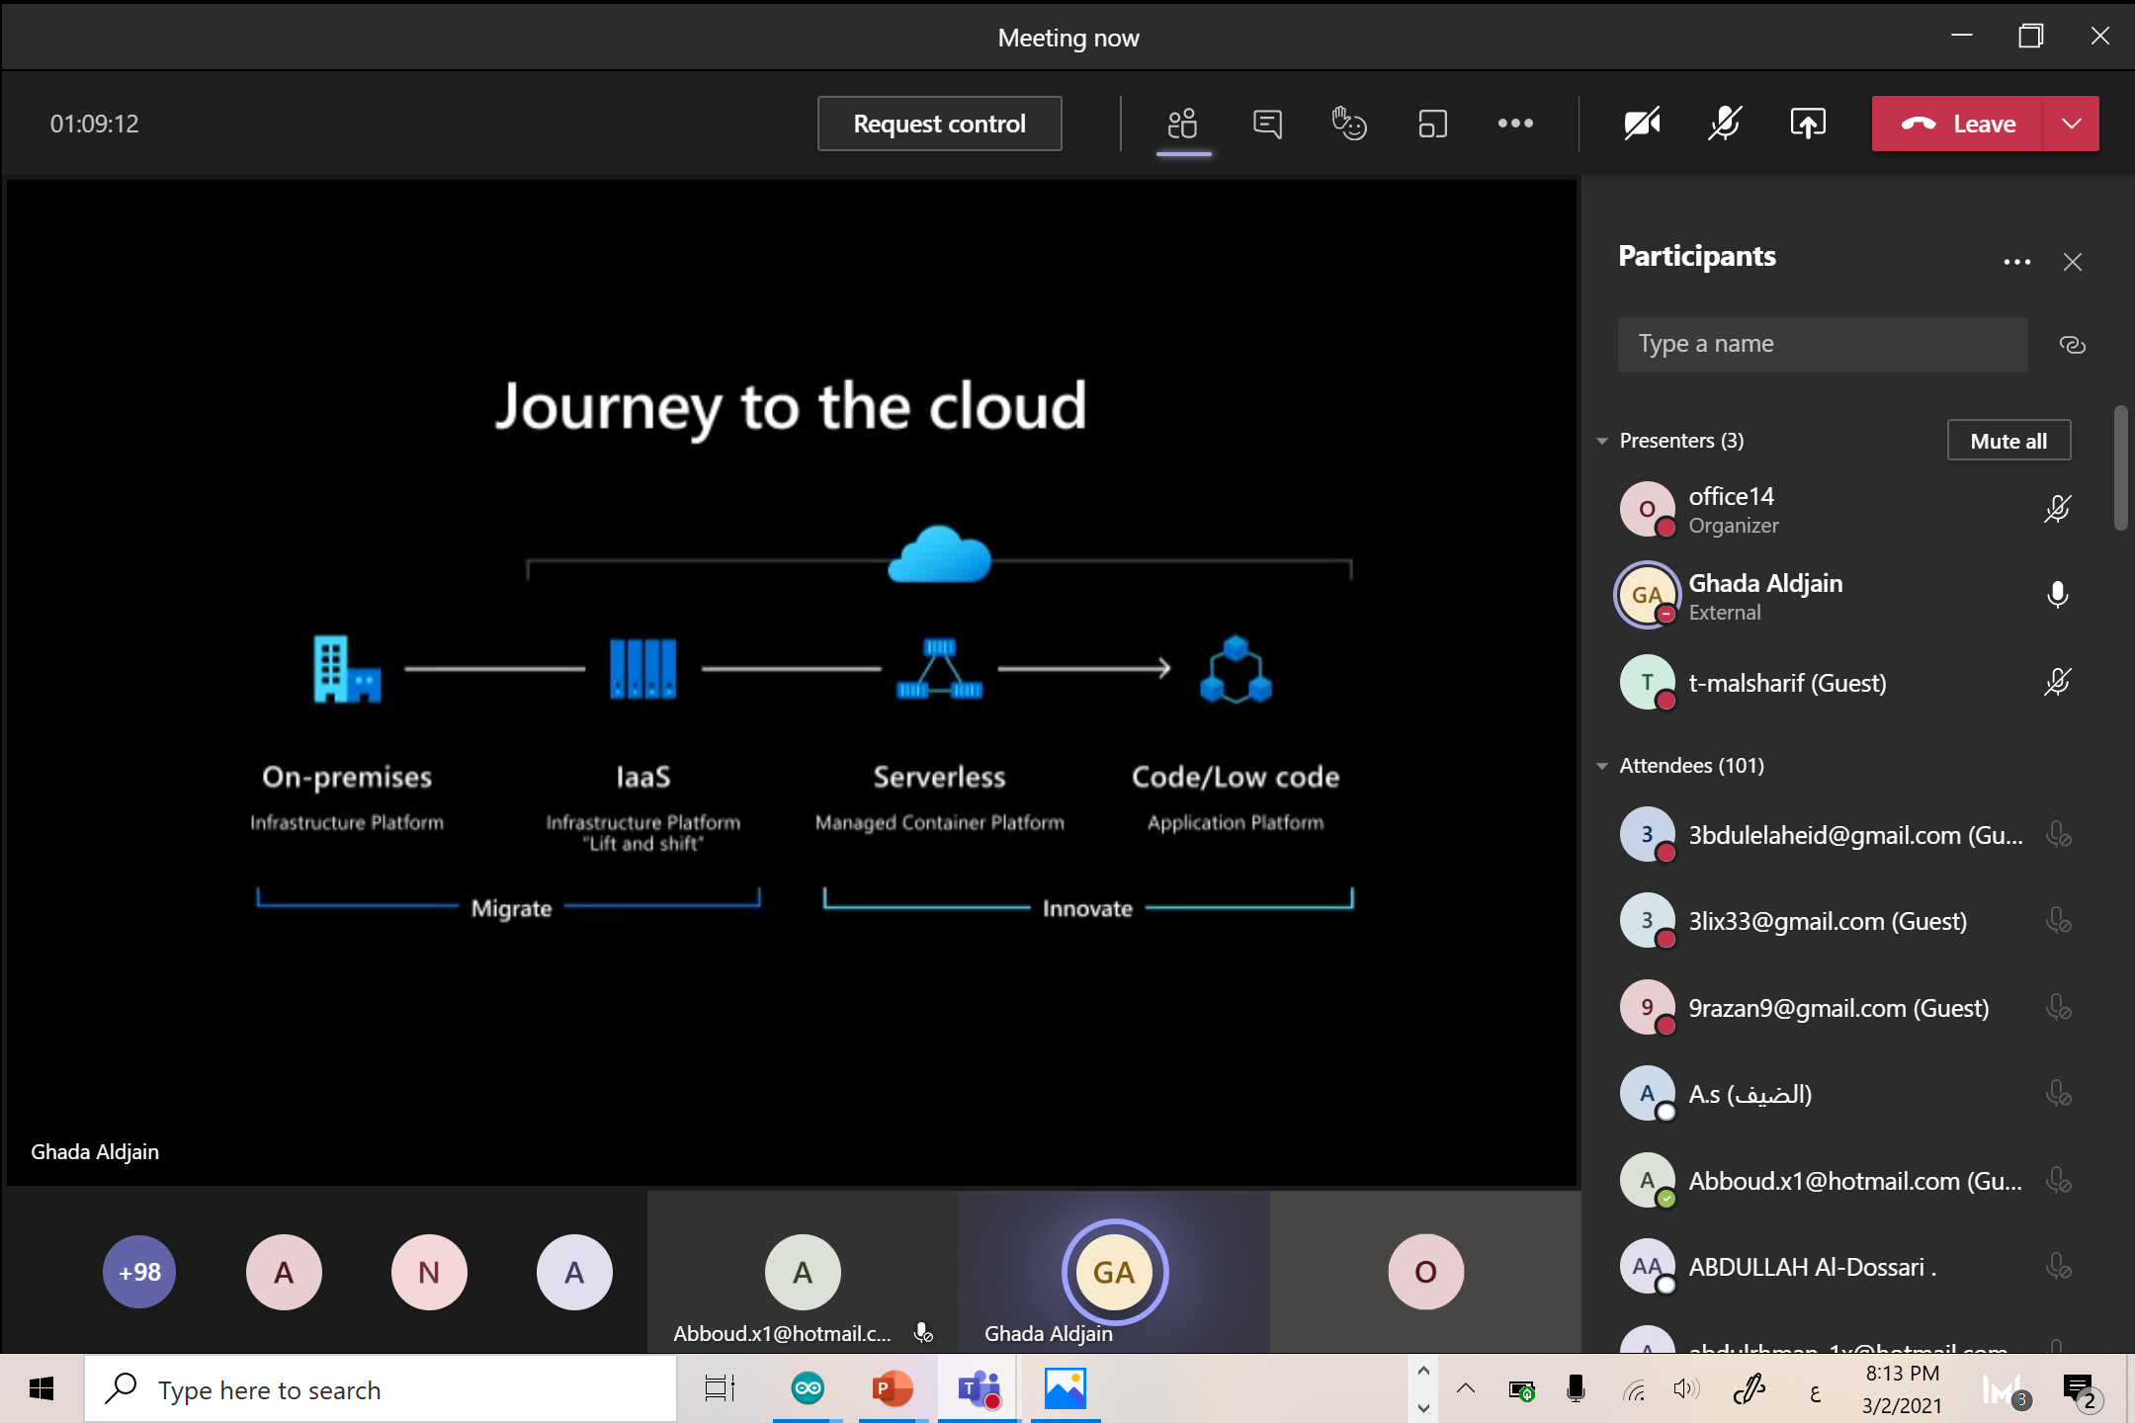
Task: Click the participants list scrollbar
Action: coord(2120,468)
